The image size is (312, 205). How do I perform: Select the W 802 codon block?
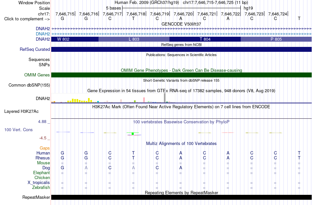75,39
